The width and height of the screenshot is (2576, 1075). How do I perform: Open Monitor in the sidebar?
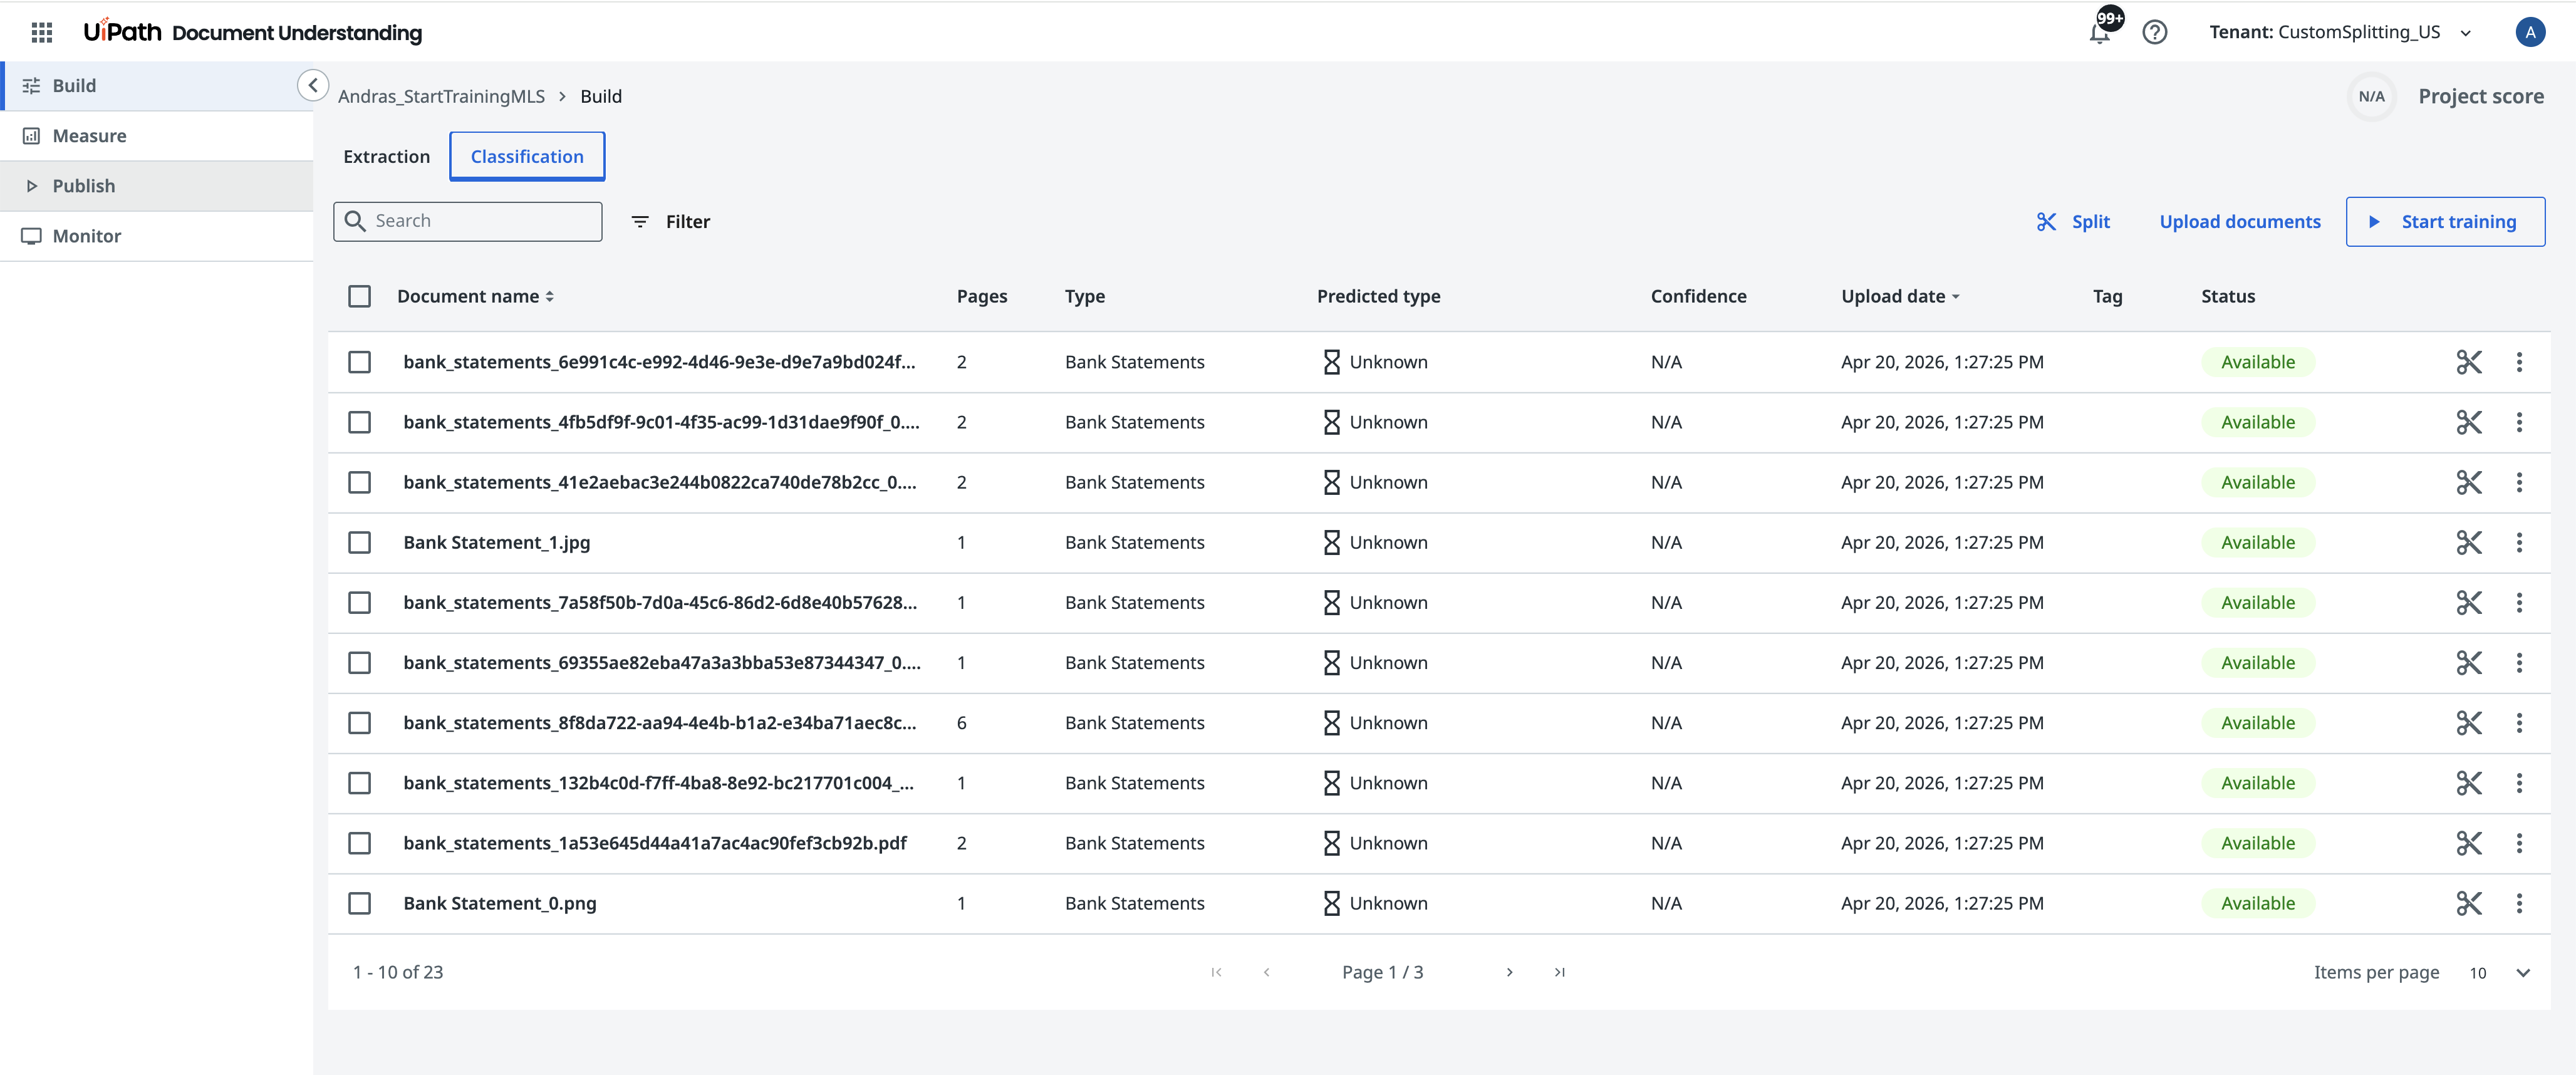click(x=157, y=236)
